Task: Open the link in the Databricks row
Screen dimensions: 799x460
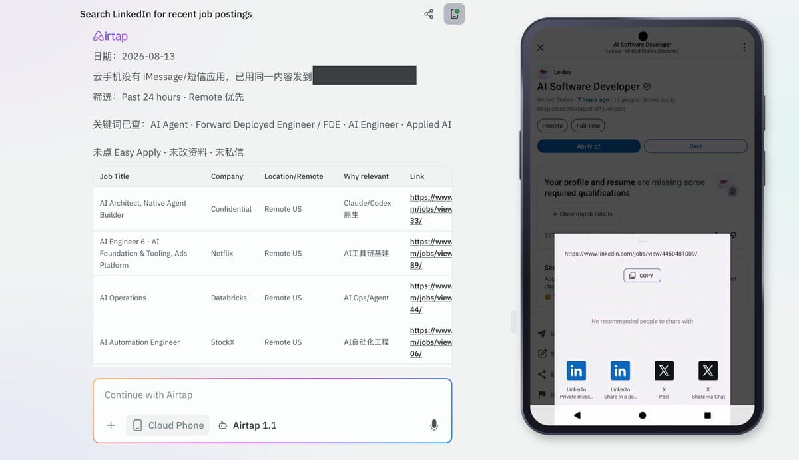Action: click(x=431, y=298)
